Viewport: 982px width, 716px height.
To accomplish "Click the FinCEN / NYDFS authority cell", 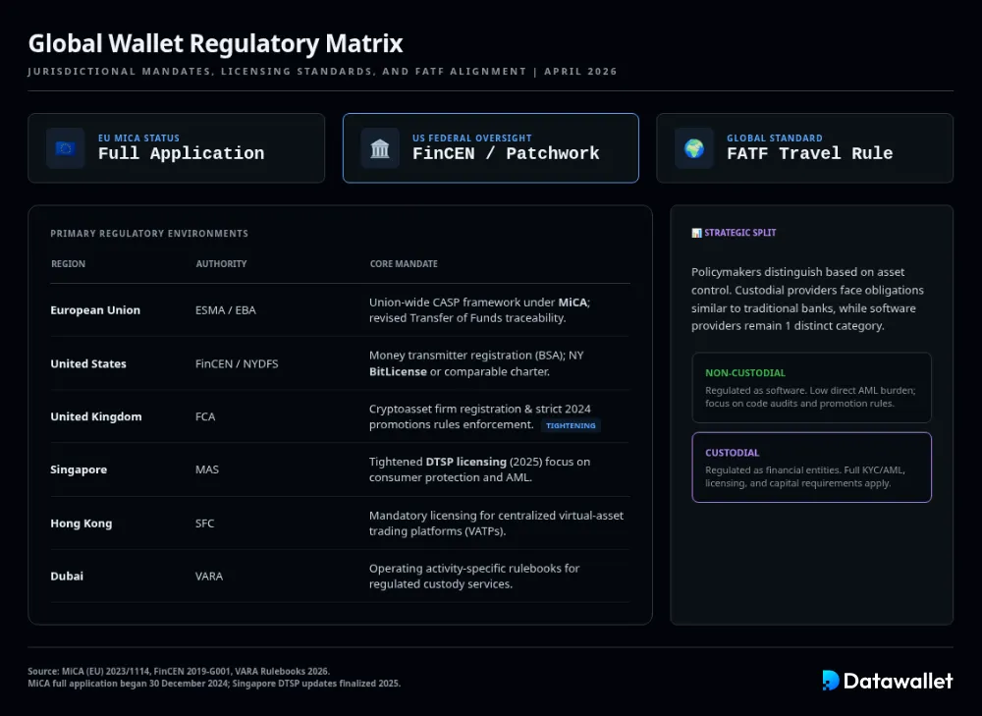I will point(237,363).
